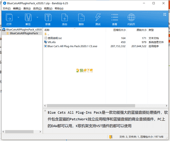This screenshot has width=170, height=141.
Task: Click folder tree scroll right arrow
Action: coord(40,132)
